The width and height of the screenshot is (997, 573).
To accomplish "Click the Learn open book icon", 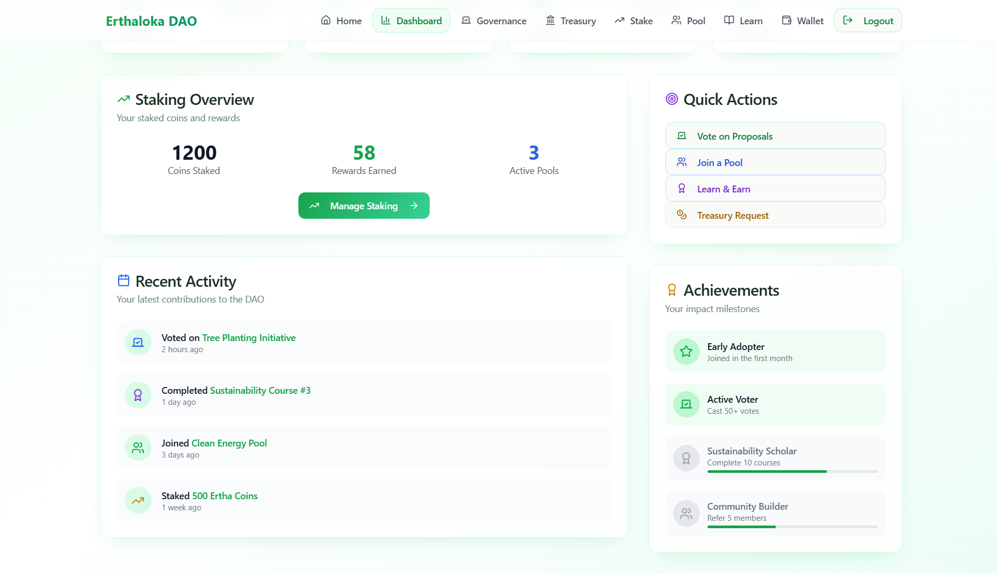I will pyautogui.click(x=729, y=21).
